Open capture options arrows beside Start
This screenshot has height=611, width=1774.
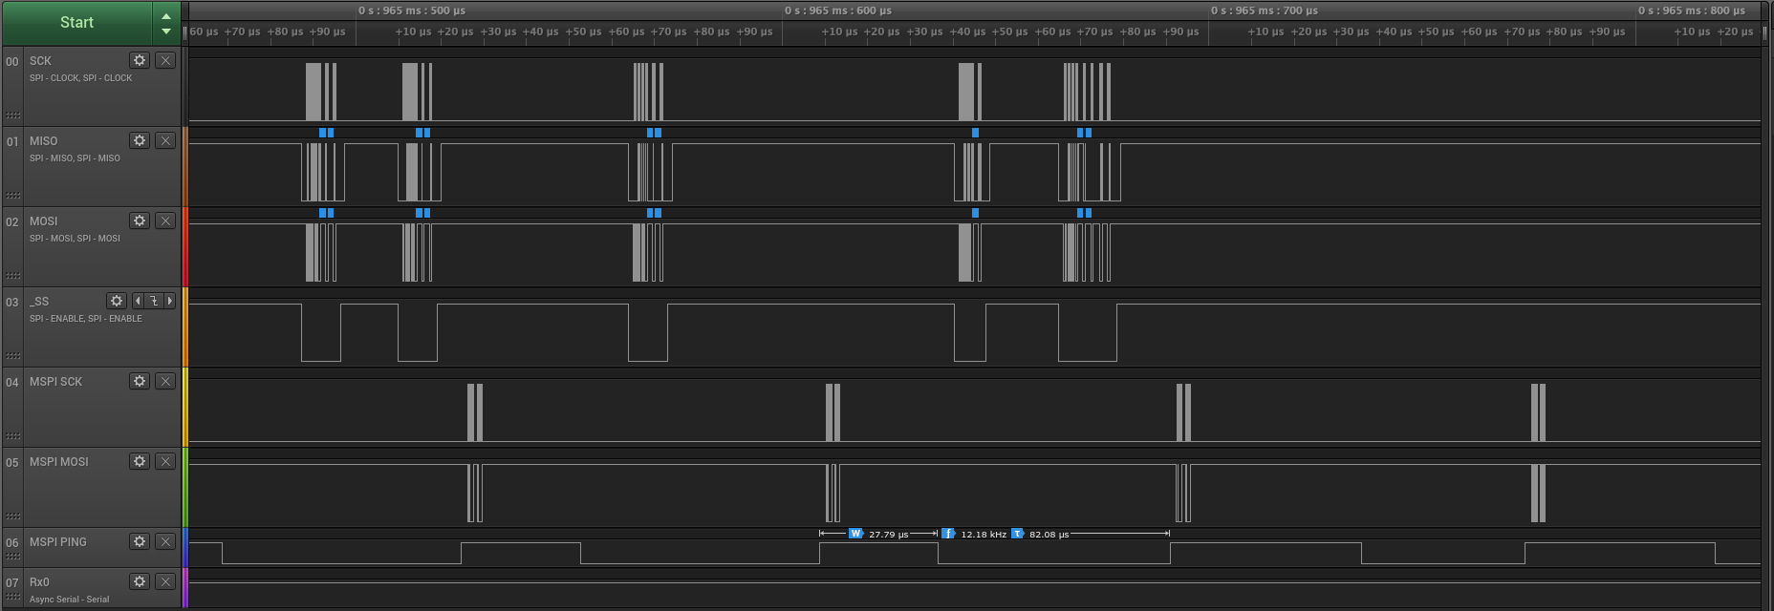[166, 23]
